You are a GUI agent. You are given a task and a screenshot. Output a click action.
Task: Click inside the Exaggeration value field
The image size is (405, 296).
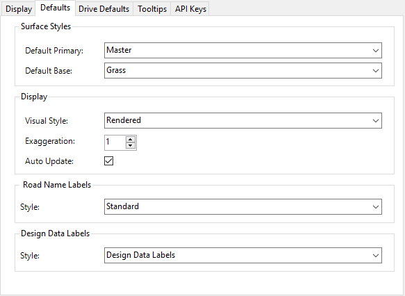[x=115, y=142]
